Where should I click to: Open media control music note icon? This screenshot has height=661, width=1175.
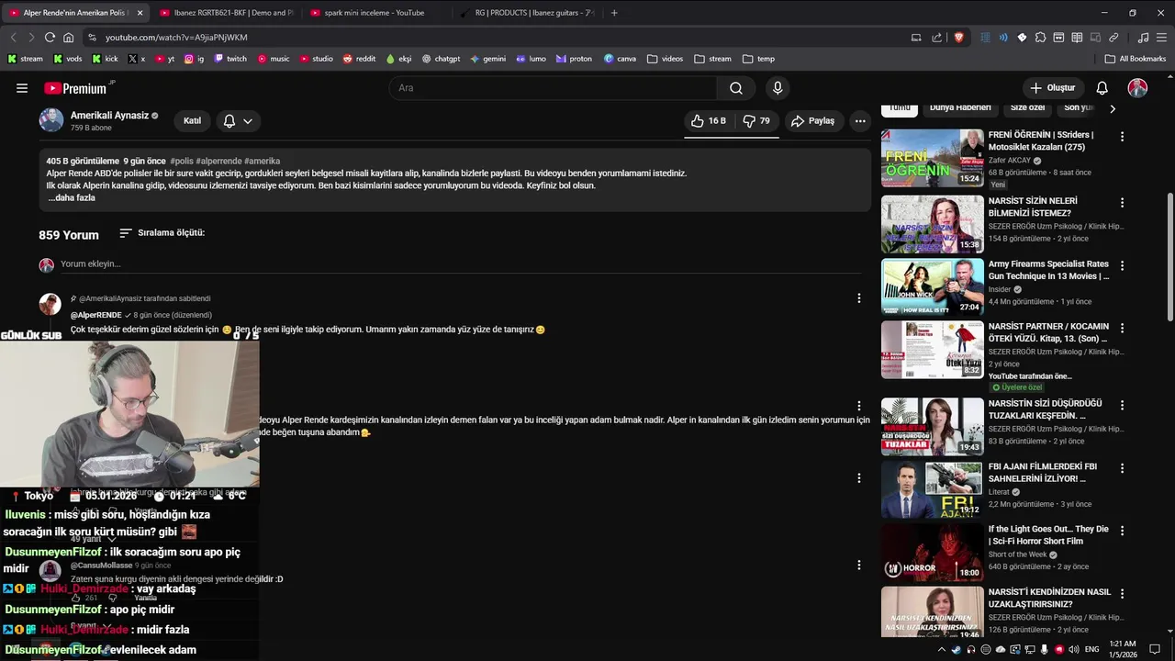[x=1143, y=38]
